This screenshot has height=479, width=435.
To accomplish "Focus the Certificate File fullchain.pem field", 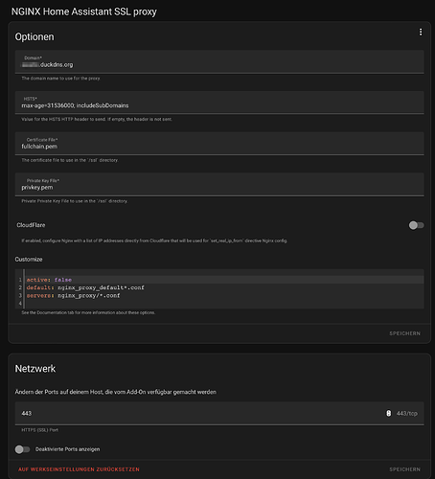I will (219, 144).
